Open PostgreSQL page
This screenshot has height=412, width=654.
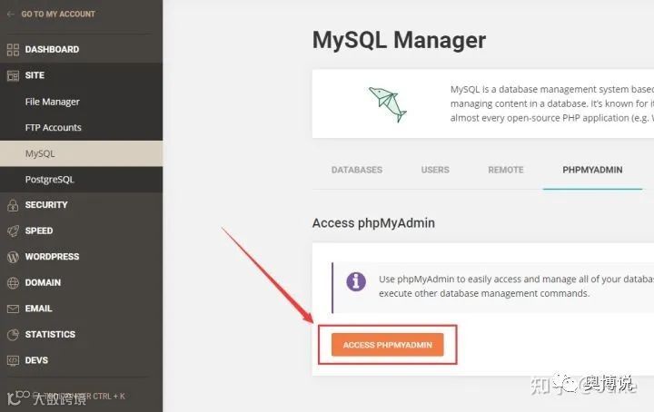(x=50, y=180)
